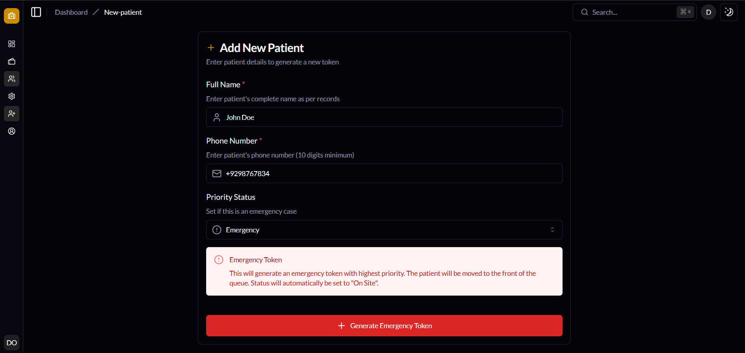Open the patients group icon in sidebar
Screen dimensions: 745x353
coord(12,79)
